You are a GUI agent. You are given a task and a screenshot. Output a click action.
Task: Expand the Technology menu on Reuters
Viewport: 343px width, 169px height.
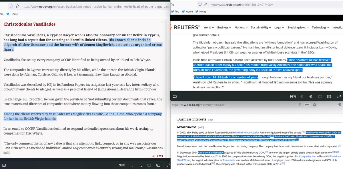(320, 27)
